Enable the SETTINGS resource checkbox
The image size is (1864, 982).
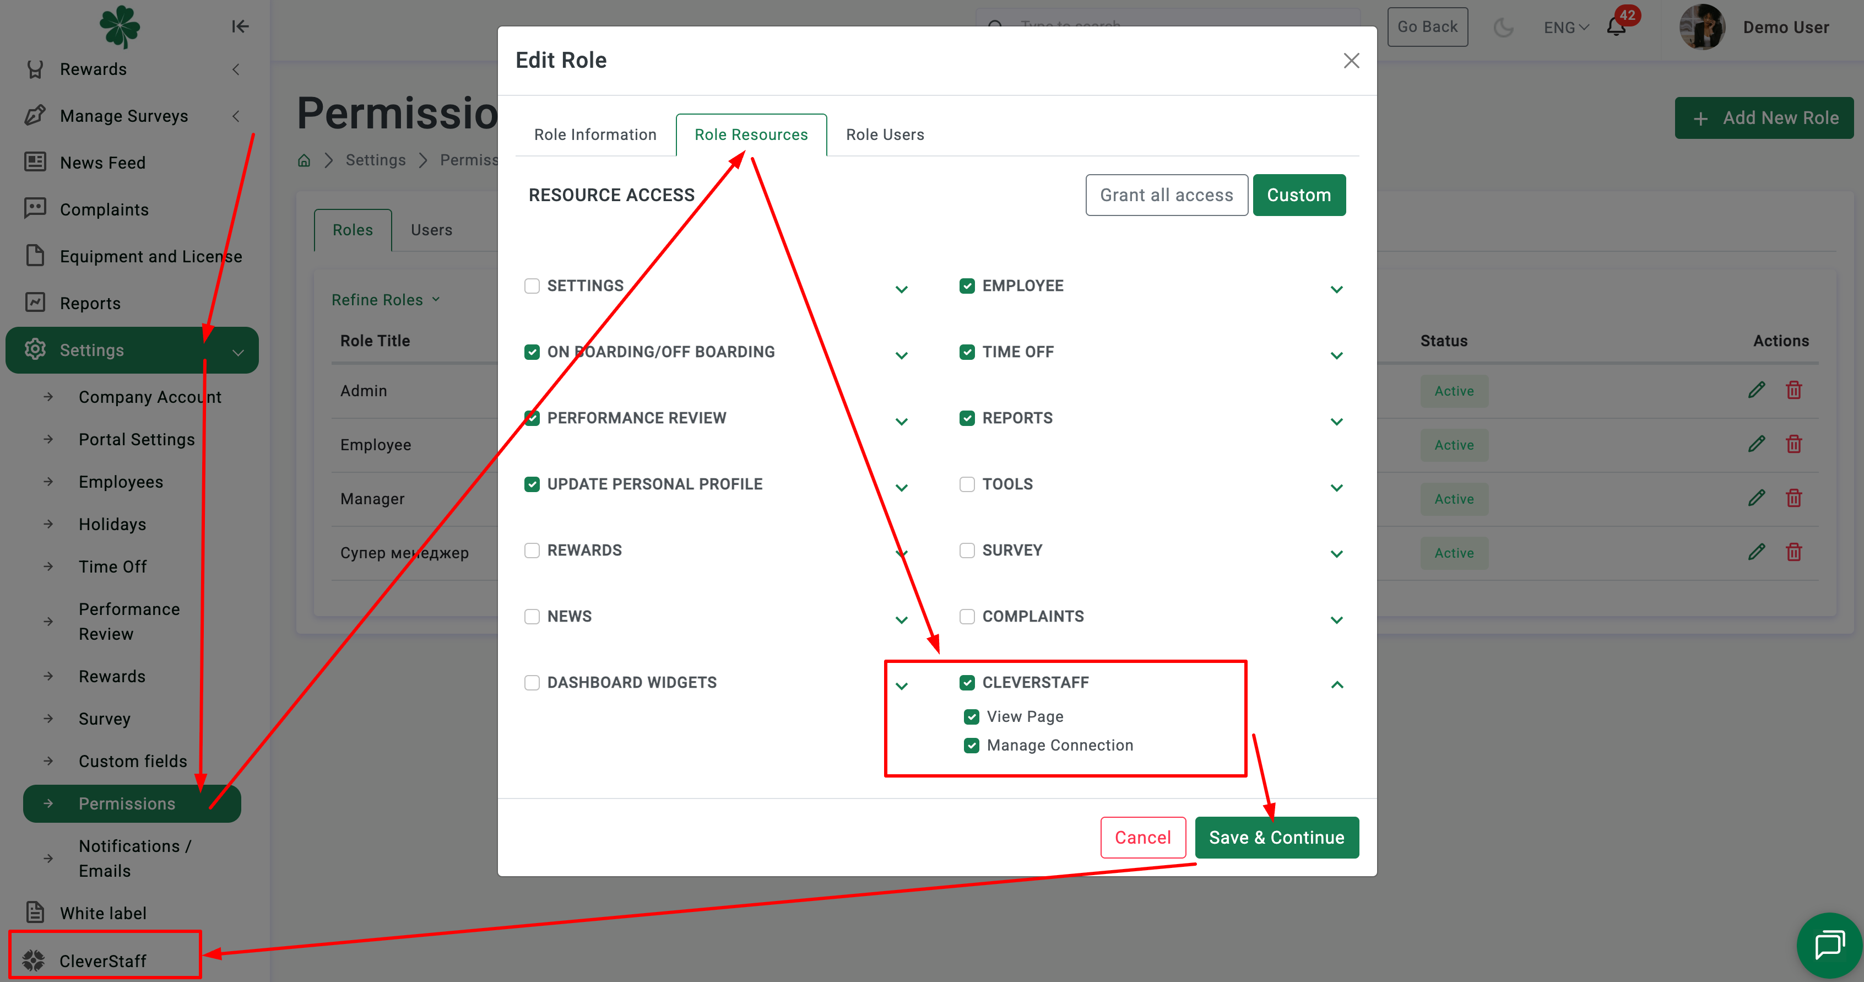532,286
